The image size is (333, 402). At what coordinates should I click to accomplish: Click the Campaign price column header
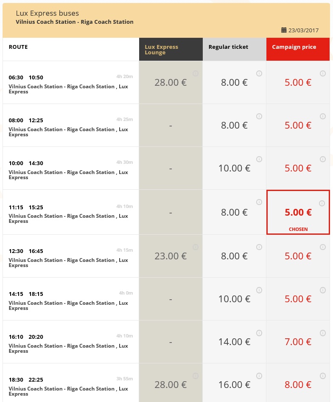294,47
